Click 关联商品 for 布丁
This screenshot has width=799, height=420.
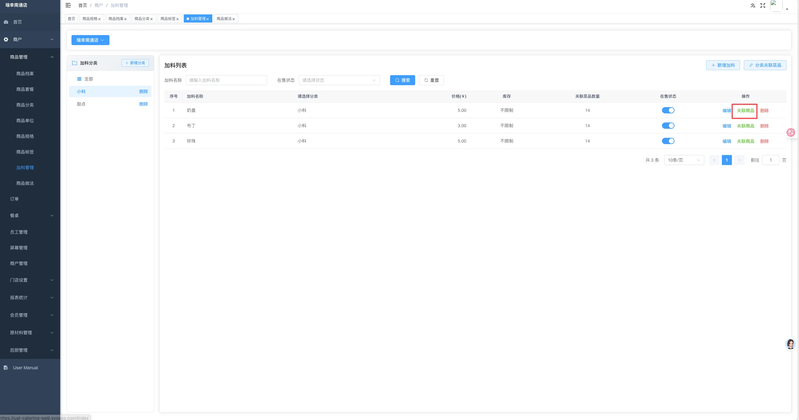pos(745,126)
